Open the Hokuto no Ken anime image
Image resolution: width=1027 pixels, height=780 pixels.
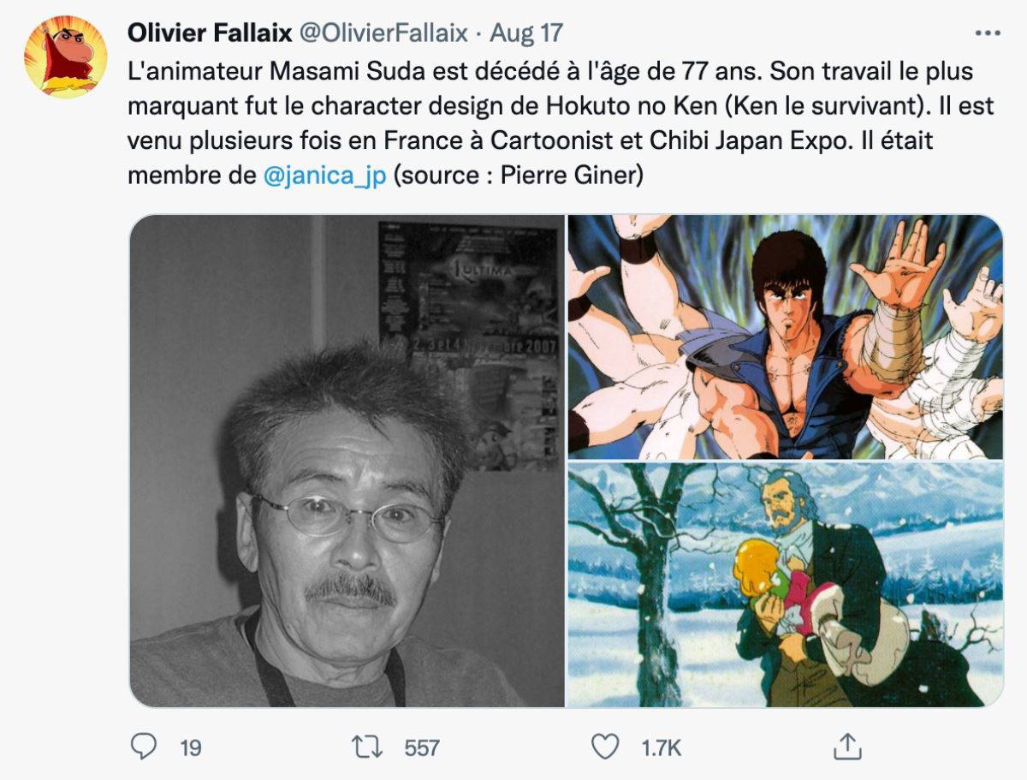[785, 336]
